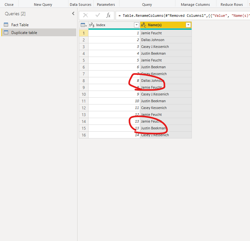Screen dimensions: 250x241
Task: Select the Duplicate table query
Action: 39,33
